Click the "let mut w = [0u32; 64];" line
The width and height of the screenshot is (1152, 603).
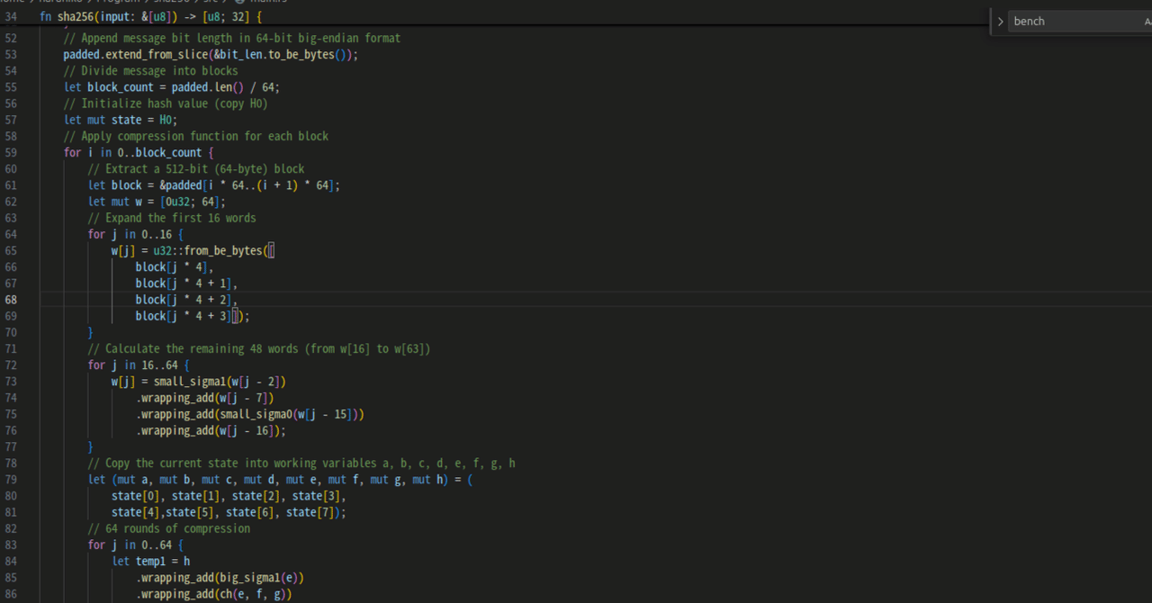[157, 202]
